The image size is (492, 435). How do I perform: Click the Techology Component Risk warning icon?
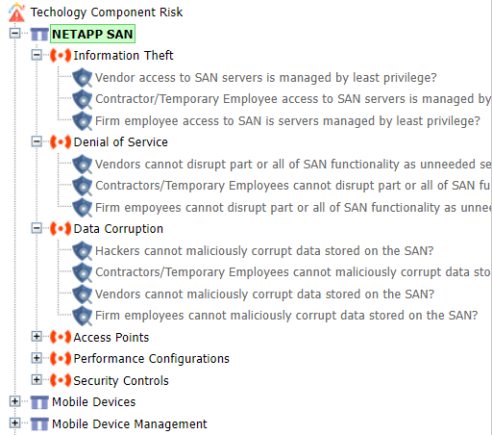point(16,13)
